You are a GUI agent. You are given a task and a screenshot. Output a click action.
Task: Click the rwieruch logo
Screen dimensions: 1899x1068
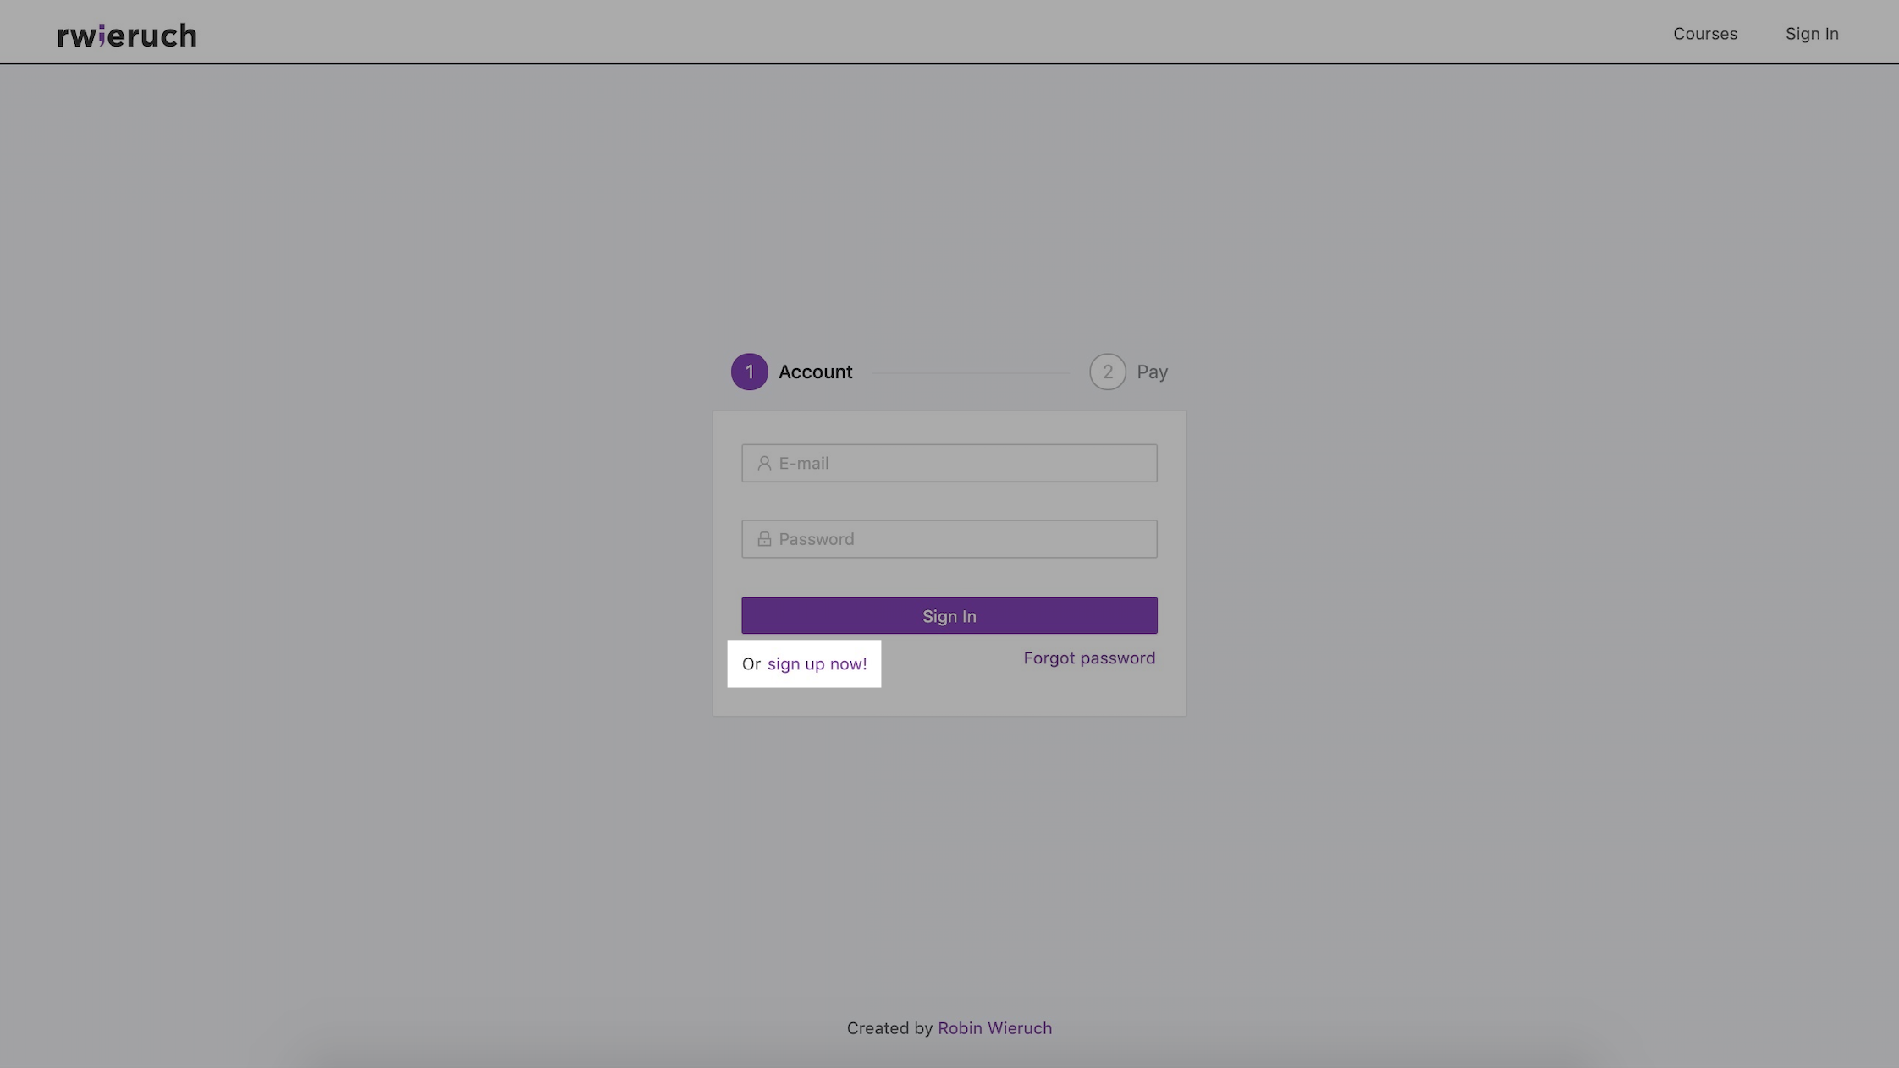[x=127, y=35]
